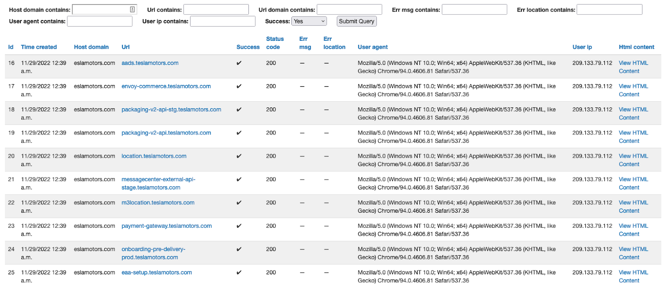Sort table by the Id column header
This screenshot has width=667, height=296.
click(x=11, y=47)
